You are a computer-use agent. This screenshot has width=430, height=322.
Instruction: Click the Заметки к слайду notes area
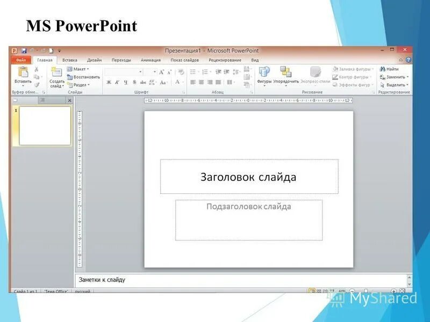point(241,280)
